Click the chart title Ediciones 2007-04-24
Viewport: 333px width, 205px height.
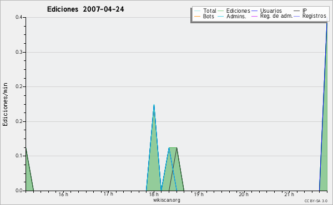coord(85,9)
